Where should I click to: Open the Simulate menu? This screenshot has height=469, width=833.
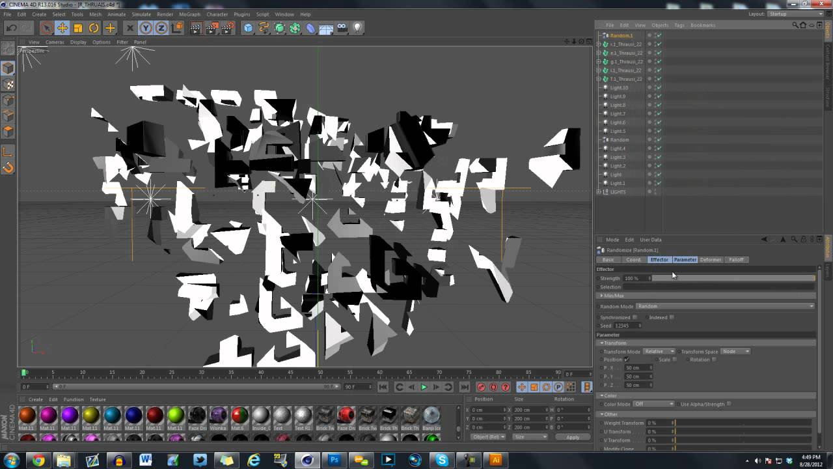[141, 14]
